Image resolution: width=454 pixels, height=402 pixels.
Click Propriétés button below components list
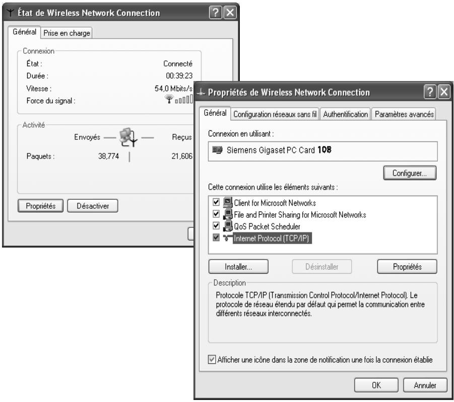(x=407, y=267)
